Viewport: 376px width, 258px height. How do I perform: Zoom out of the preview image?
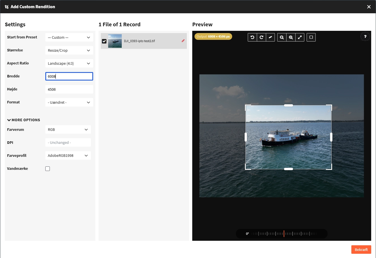pos(282,37)
